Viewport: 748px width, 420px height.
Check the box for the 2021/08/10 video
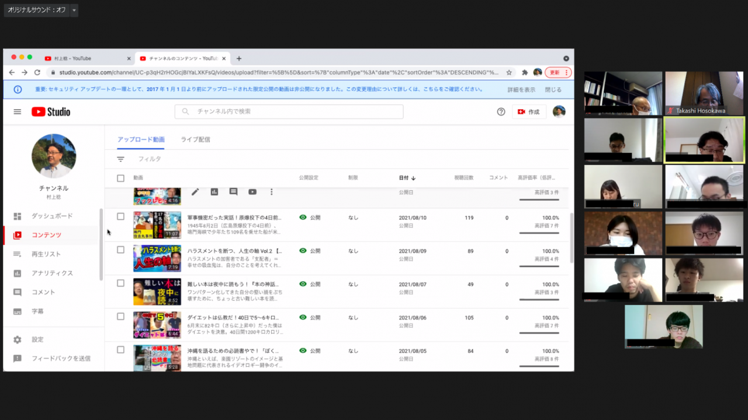tap(120, 216)
